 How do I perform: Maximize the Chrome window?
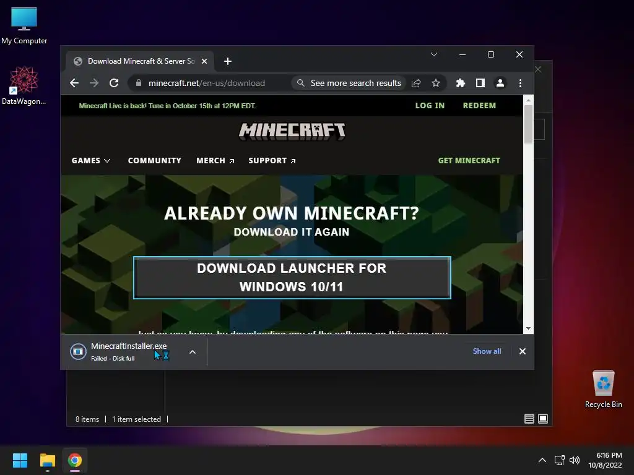pos(491,54)
